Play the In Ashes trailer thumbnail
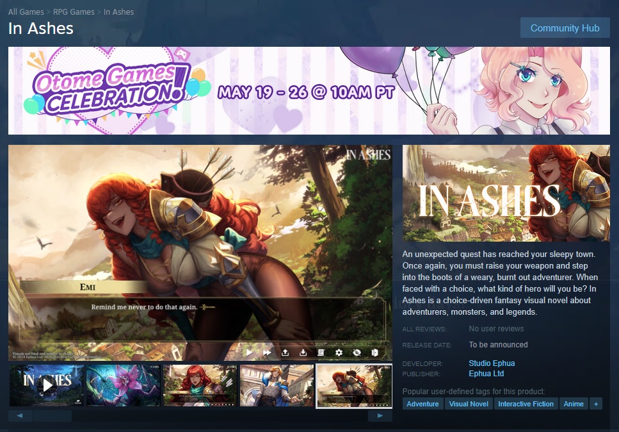 click(x=47, y=385)
